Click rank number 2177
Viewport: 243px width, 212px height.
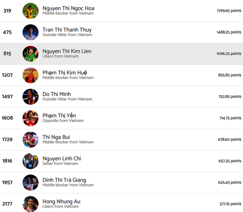tap(7, 204)
